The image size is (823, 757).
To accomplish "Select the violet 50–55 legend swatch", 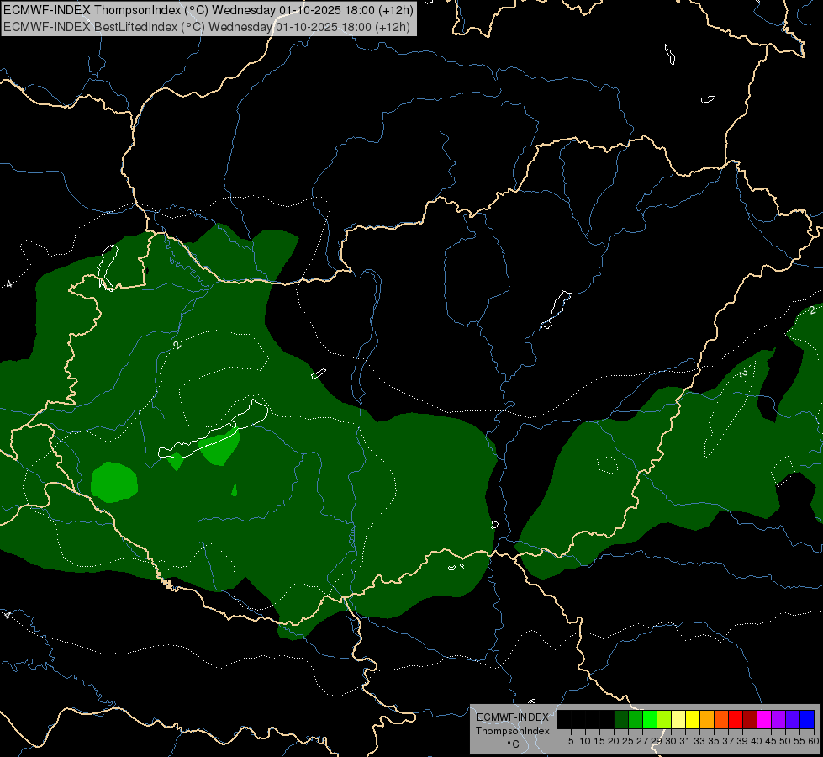I will click(x=793, y=719).
